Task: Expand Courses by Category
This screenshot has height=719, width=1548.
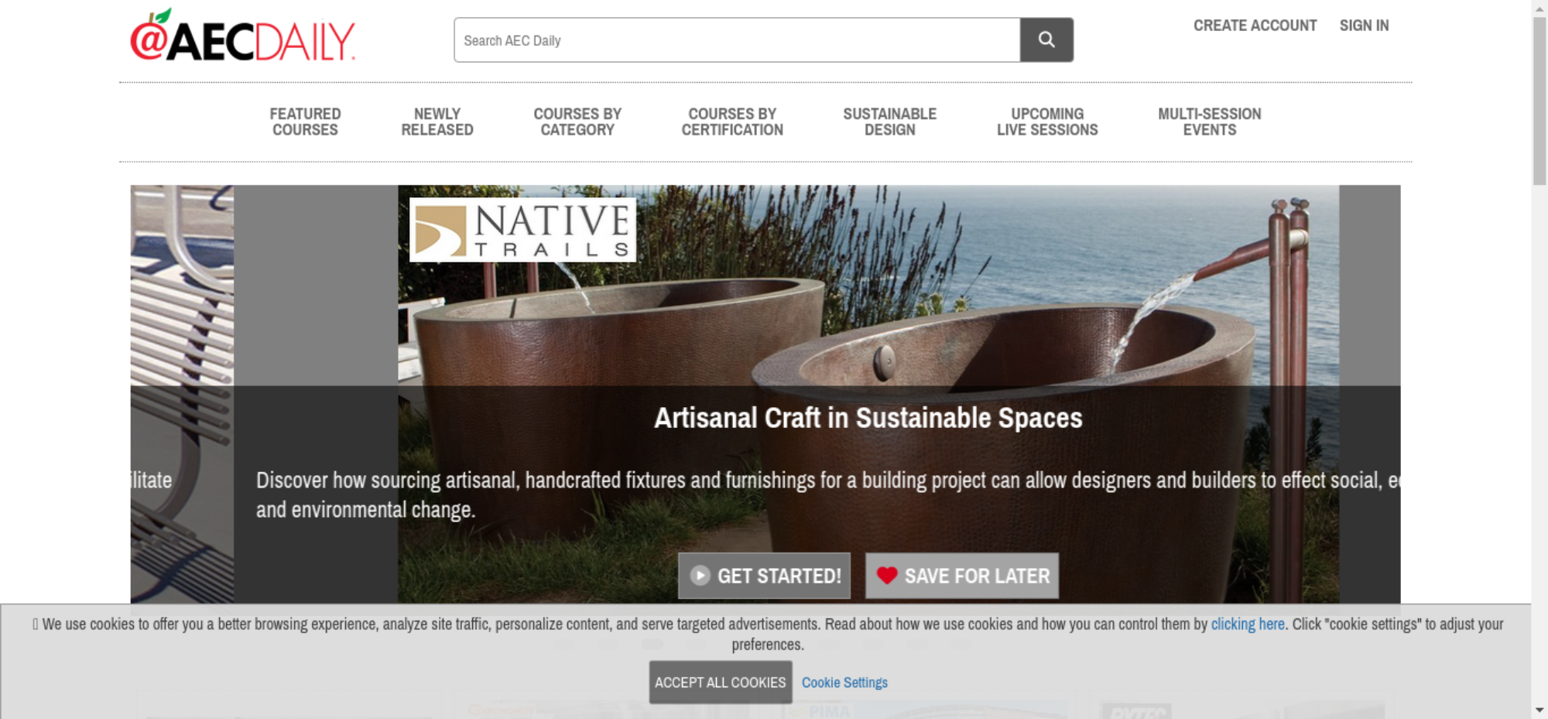Action: point(577,122)
